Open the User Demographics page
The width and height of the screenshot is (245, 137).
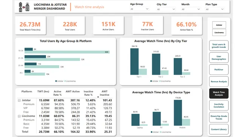(x=219, y=58)
